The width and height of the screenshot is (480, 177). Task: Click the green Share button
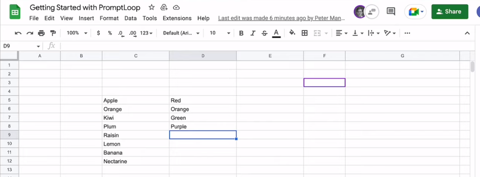pyautogui.click(x=449, y=12)
